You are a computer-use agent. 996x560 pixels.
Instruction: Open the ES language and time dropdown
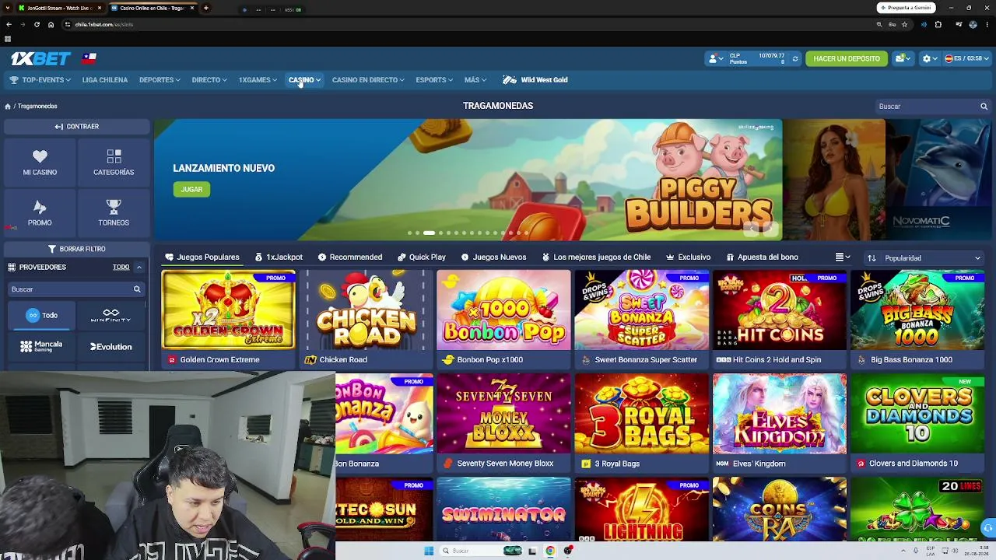pyautogui.click(x=966, y=58)
